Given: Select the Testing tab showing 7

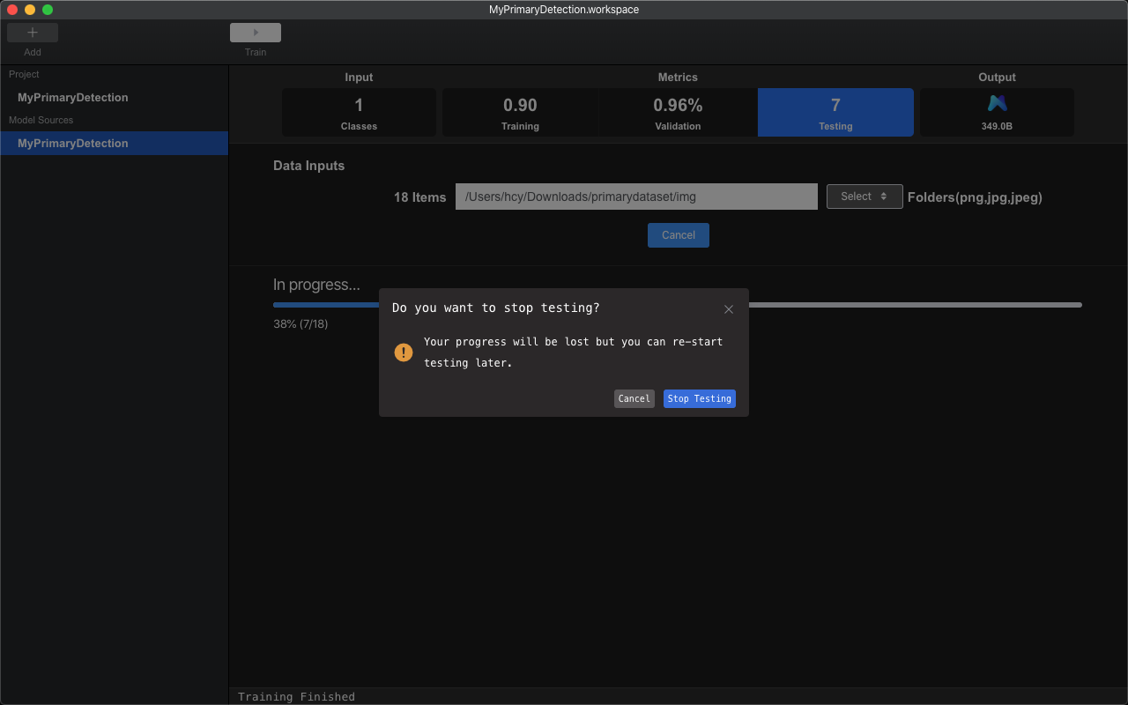Looking at the screenshot, I should coord(835,112).
